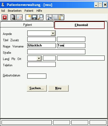Focus the Straße input field

point(56,52)
